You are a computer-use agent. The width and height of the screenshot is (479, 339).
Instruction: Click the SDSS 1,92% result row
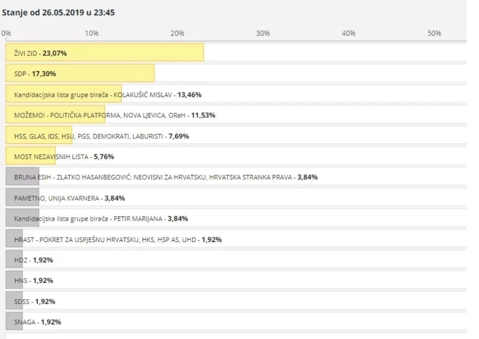tap(34, 301)
